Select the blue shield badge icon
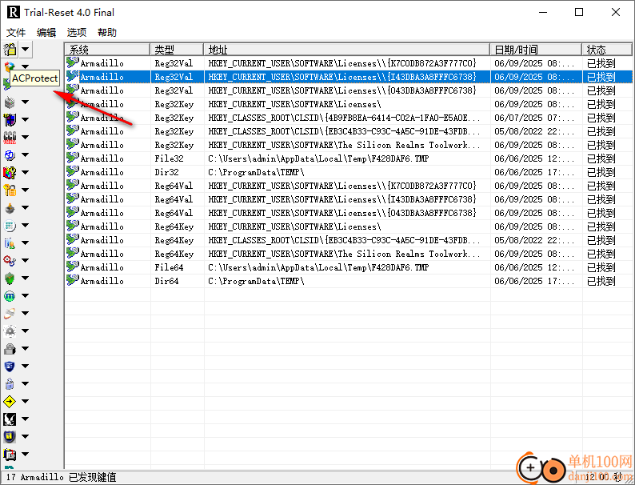 click(x=10, y=367)
